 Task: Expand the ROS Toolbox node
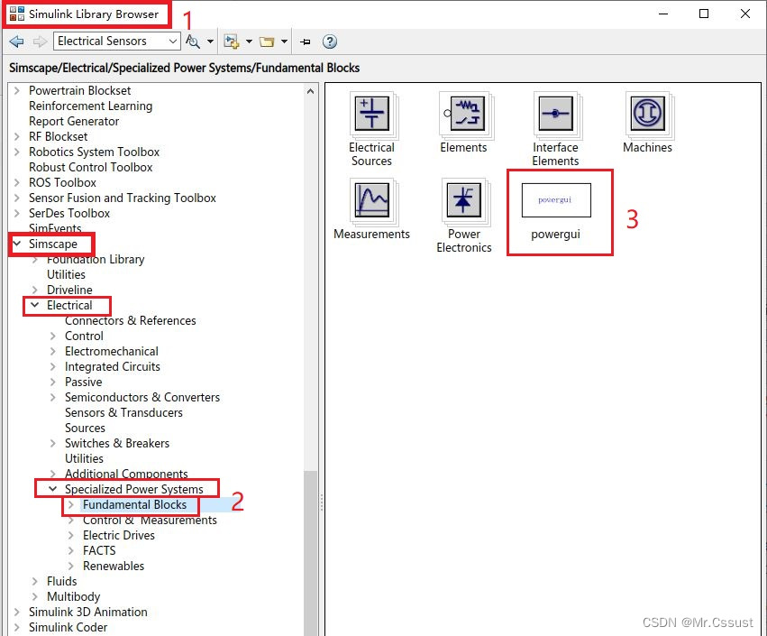[x=17, y=182]
